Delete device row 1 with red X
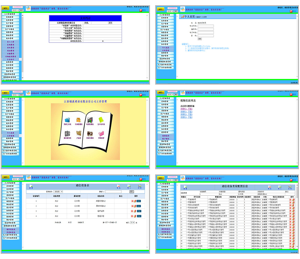300x259 pixels. click(132, 201)
